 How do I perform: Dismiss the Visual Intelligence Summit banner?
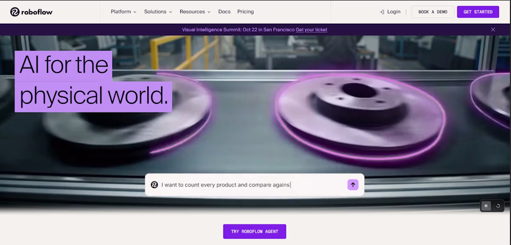click(x=493, y=30)
